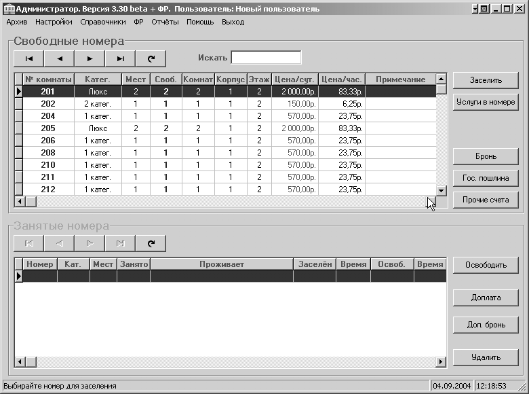Click next-record button in occupied rooms navigator
Image resolution: width=529 pixels, height=394 pixels.
[90, 243]
